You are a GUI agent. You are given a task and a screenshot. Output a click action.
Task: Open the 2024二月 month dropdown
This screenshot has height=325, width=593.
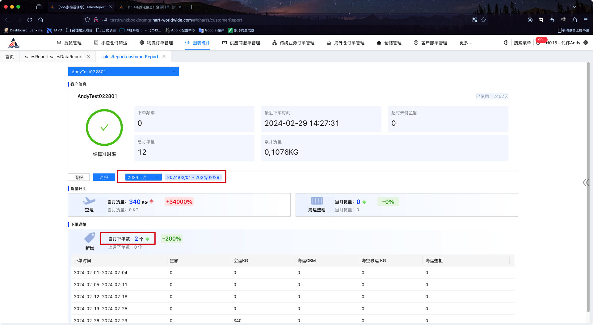pyautogui.click(x=143, y=177)
